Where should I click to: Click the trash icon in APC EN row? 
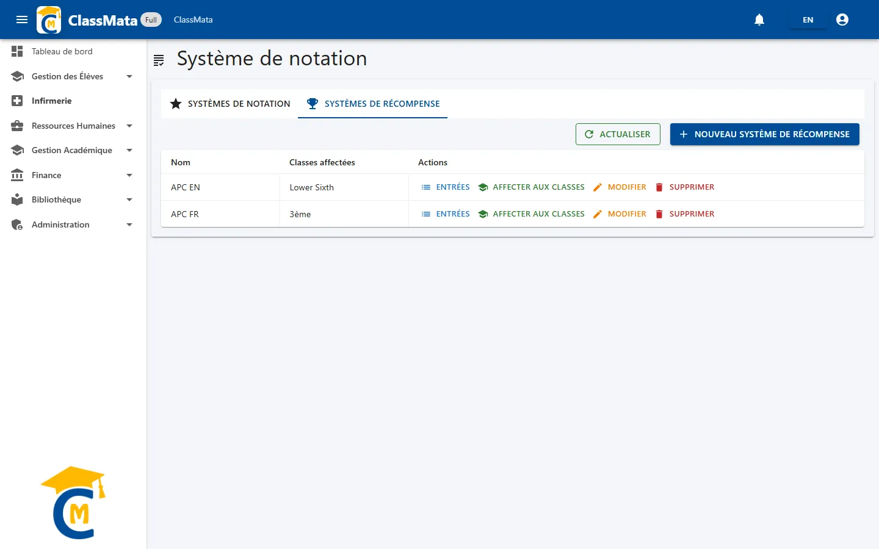coord(659,187)
